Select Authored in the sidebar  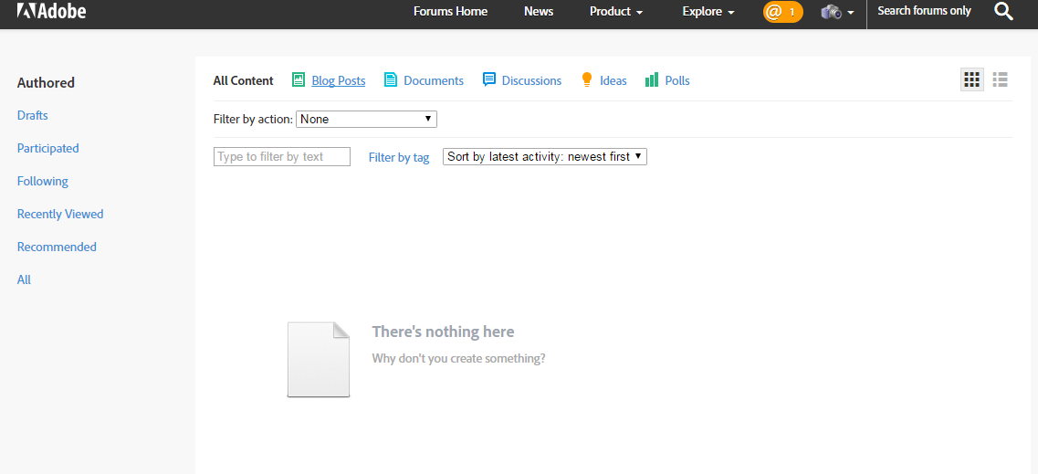tap(46, 83)
